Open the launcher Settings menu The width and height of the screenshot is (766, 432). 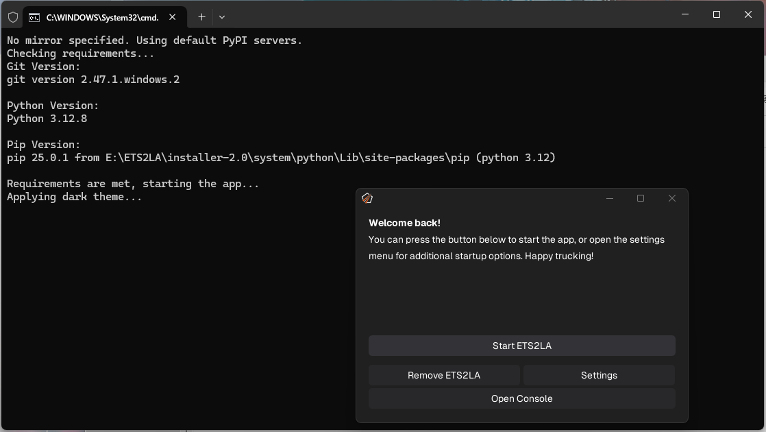[x=599, y=375]
